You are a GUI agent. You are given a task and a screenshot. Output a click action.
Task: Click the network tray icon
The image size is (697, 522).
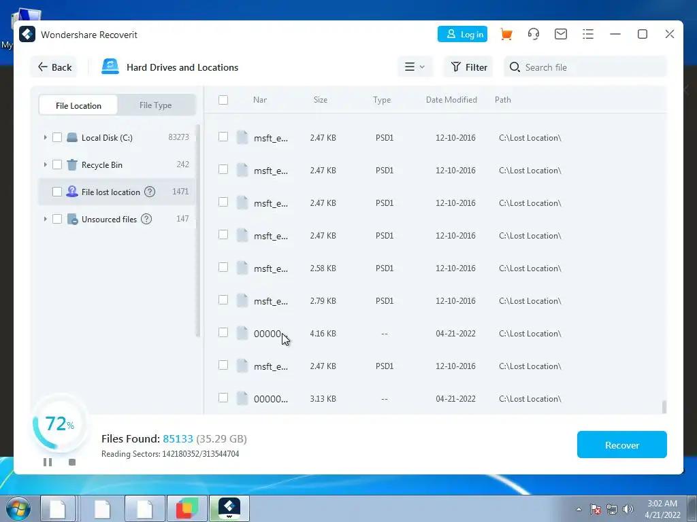point(612,509)
